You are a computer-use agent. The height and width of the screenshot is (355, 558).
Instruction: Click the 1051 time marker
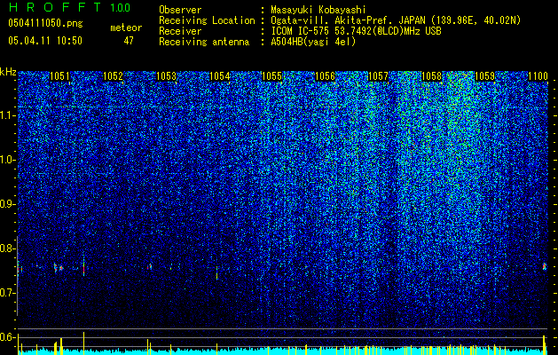coord(59,76)
